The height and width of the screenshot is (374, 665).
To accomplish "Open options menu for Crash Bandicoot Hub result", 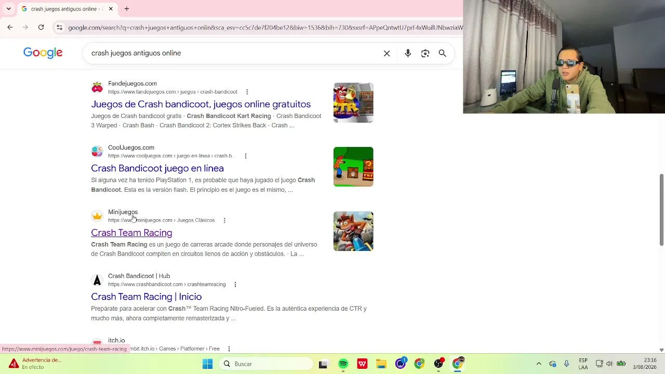I will click(x=235, y=284).
